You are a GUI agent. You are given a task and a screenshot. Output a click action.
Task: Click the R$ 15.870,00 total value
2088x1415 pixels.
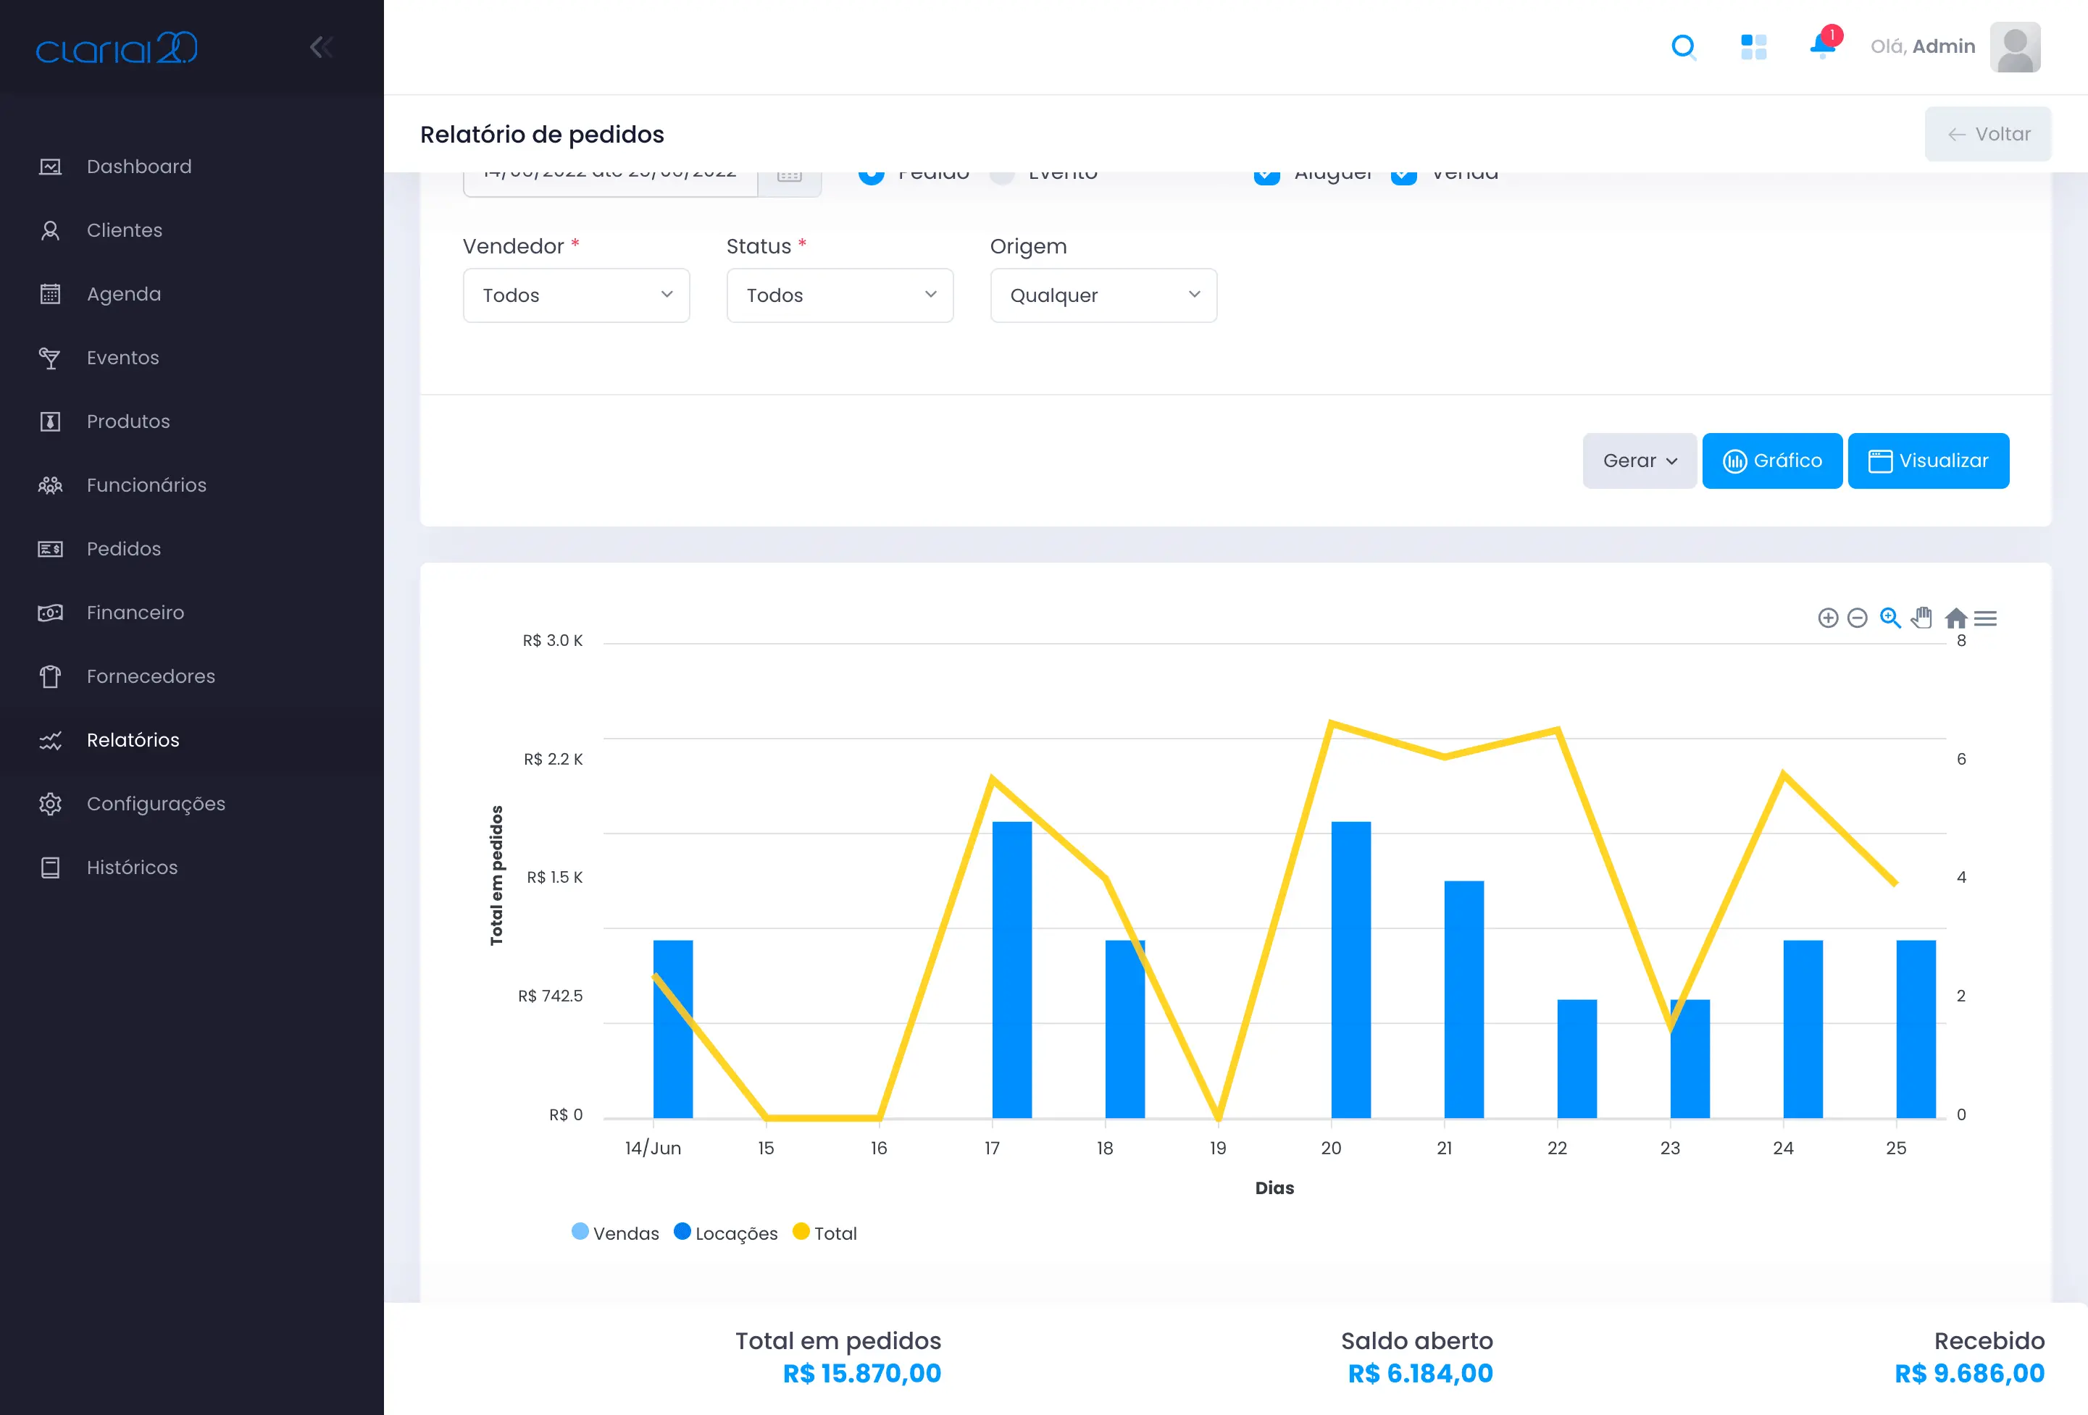(x=862, y=1374)
